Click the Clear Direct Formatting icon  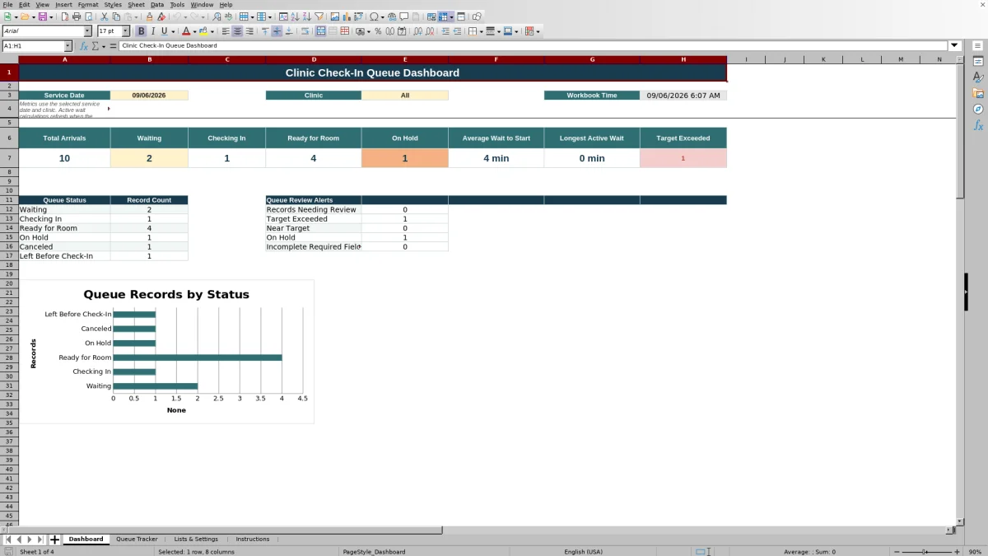[161, 16]
